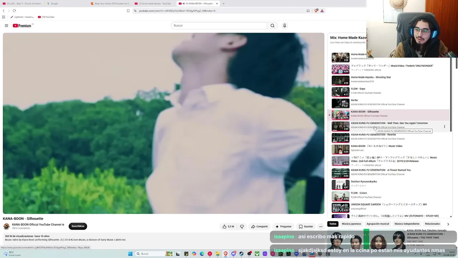Reload the current page

pyautogui.click(x=14, y=11)
